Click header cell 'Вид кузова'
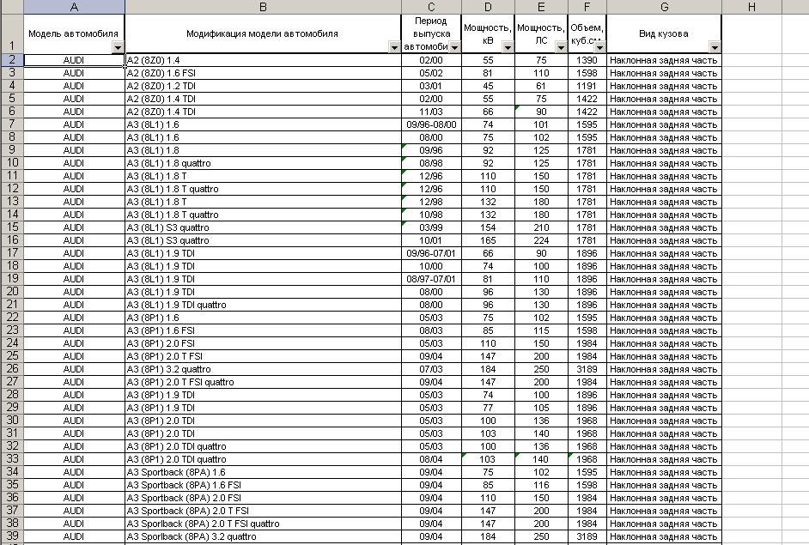 pos(664,34)
